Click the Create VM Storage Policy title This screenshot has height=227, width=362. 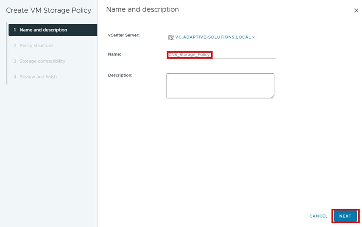[x=48, y=10]
